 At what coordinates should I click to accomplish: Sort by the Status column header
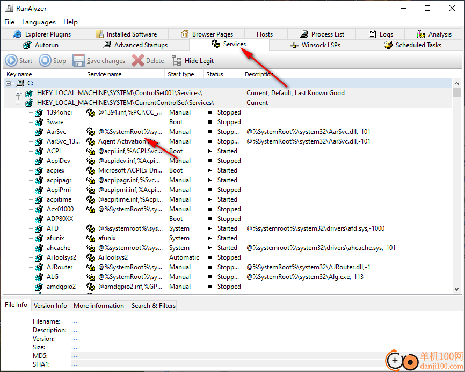(222, 74)
